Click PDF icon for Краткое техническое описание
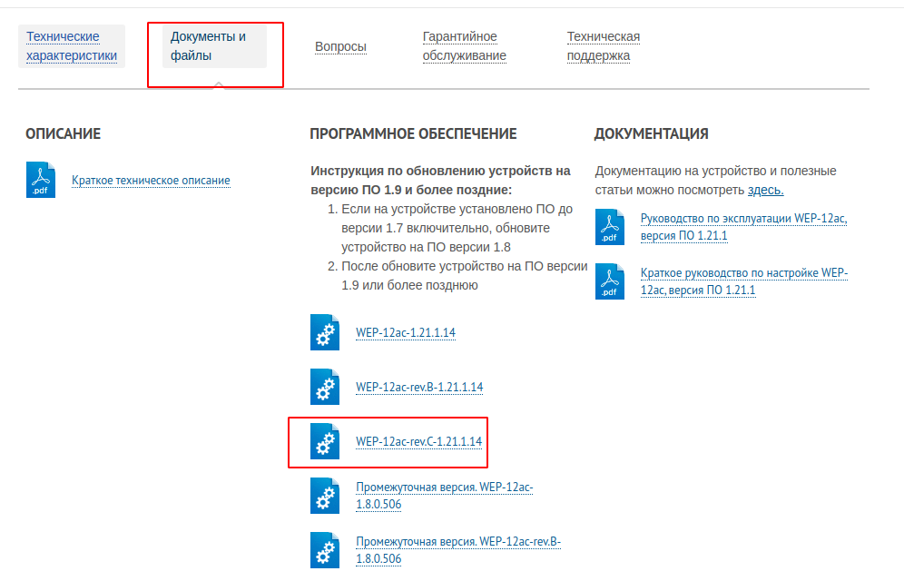Image resolution: width=904 pixels, height=581 pixels. pos(41,180)
